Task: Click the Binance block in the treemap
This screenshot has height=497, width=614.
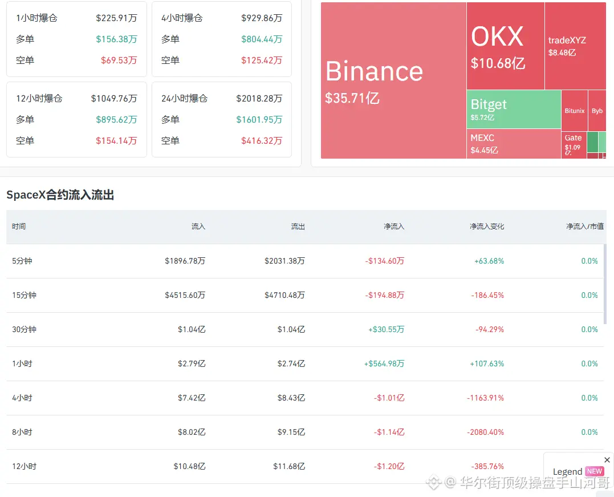Action: pos(393,80)
